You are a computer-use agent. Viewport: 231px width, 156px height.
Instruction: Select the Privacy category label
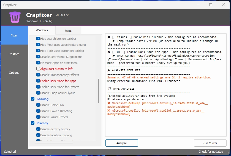coord(42,123)
